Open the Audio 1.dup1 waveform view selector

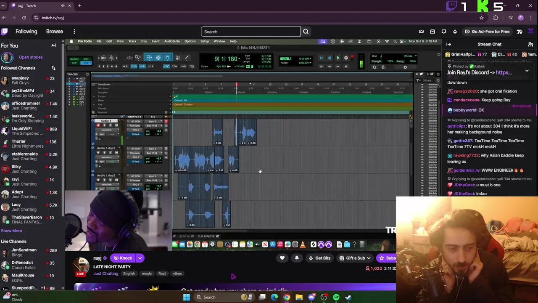[x=106, y=157]
